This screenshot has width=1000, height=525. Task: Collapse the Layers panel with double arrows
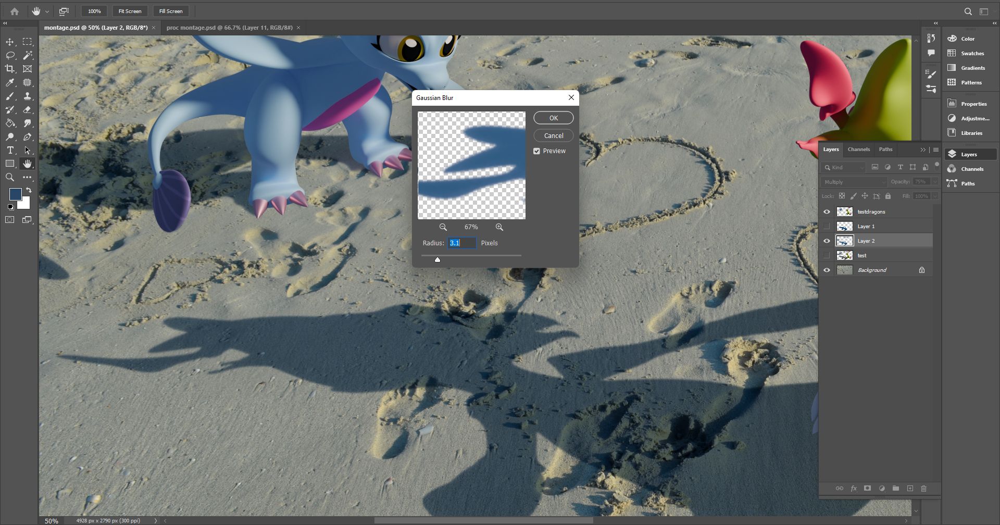pos(923,150)
